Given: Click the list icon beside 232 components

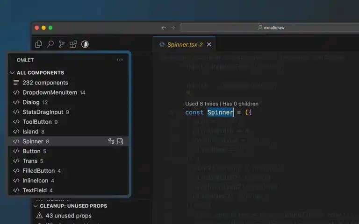Looking at the screenshot, I should 16,83.
